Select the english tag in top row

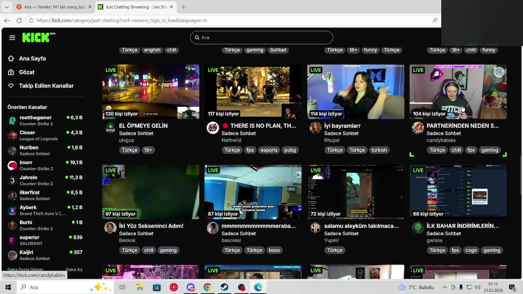(x=152, y=50)
